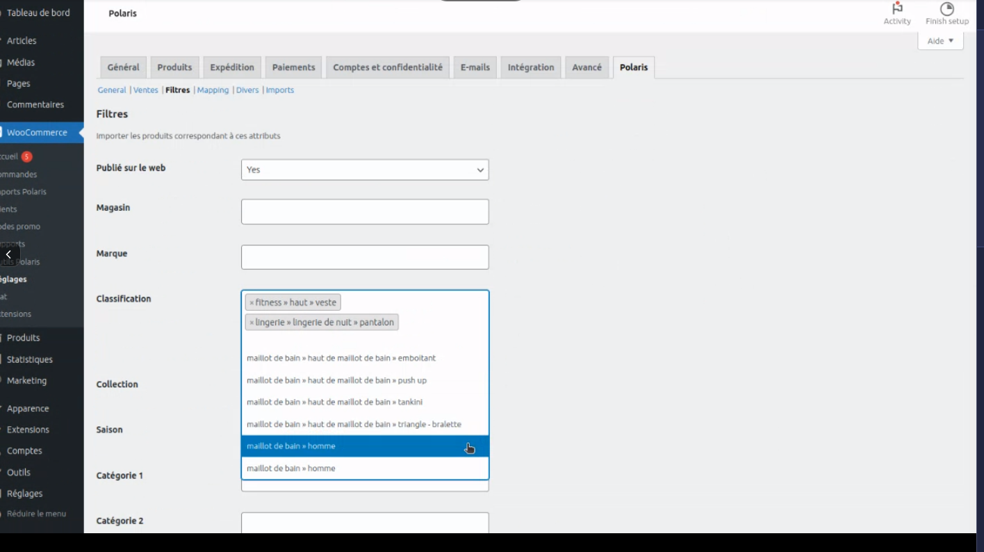This screenshot has height=552, width=984.
Task: Open the Mapping sub-section link
Action: point(213,90)
